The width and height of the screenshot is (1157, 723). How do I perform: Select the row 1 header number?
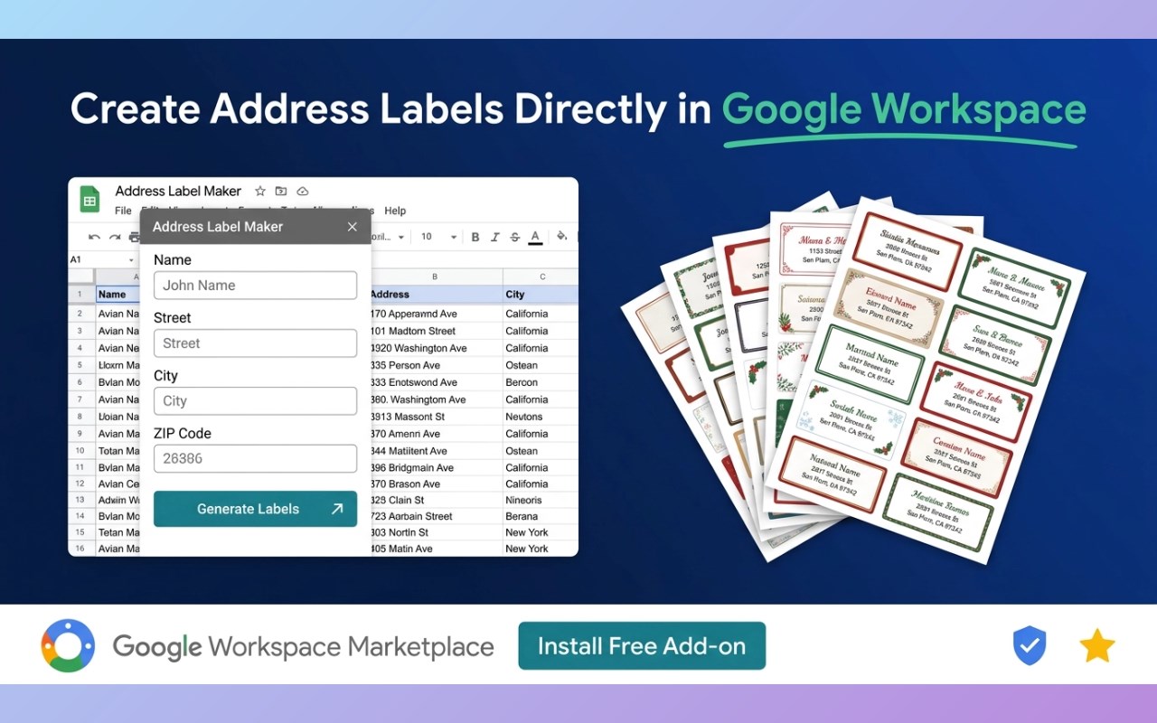click(x=80, y=295)
